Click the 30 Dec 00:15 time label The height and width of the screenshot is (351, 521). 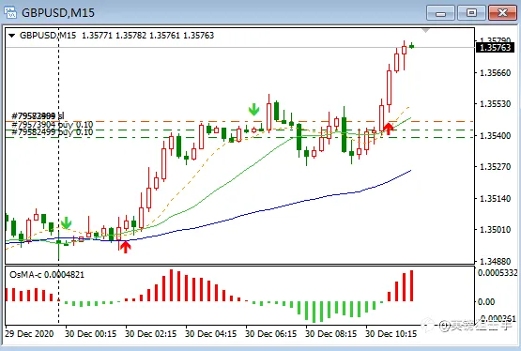point(91,334)
